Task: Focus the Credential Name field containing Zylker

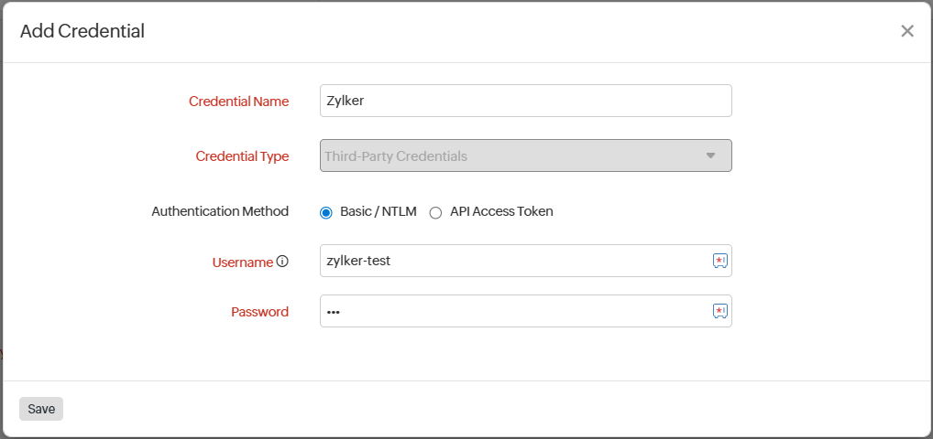Action: pyautogui.click(x=525, y=101)
